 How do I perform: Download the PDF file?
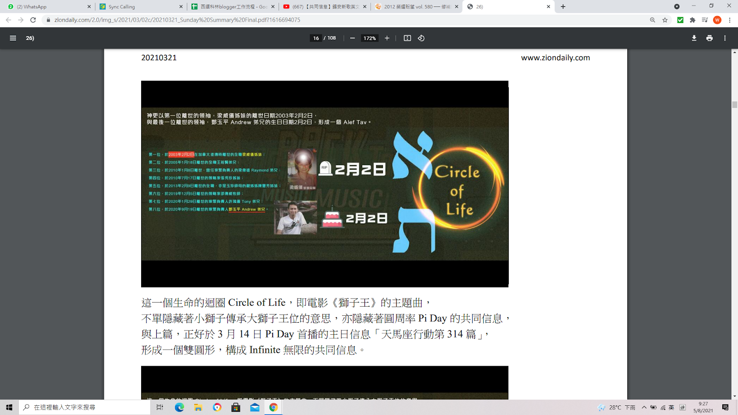(x=694, y=38)
